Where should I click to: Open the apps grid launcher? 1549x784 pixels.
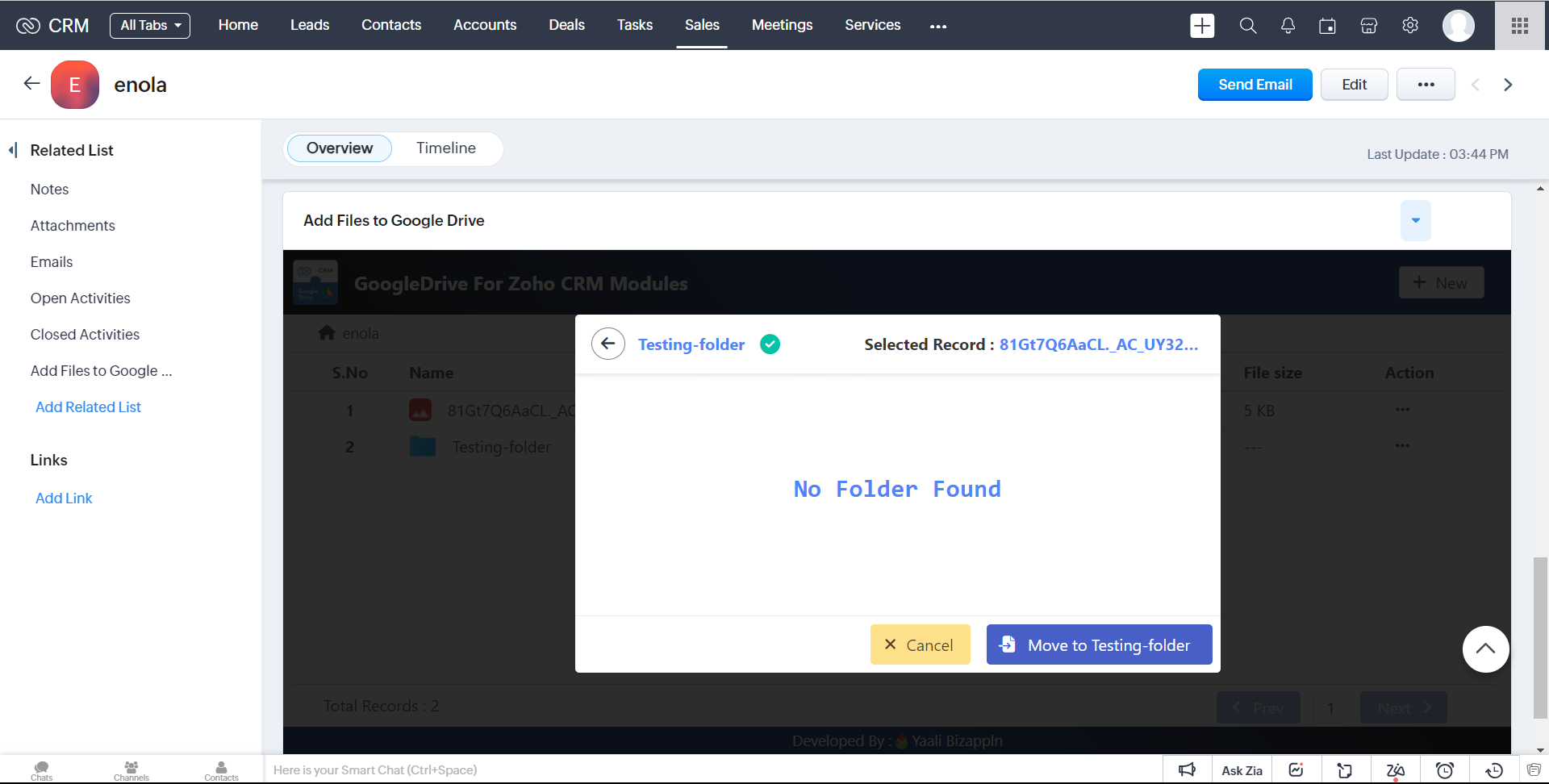click(1520, 26)
